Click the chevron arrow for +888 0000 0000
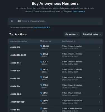This screenshot has height=112, width=105. (99, 55)
